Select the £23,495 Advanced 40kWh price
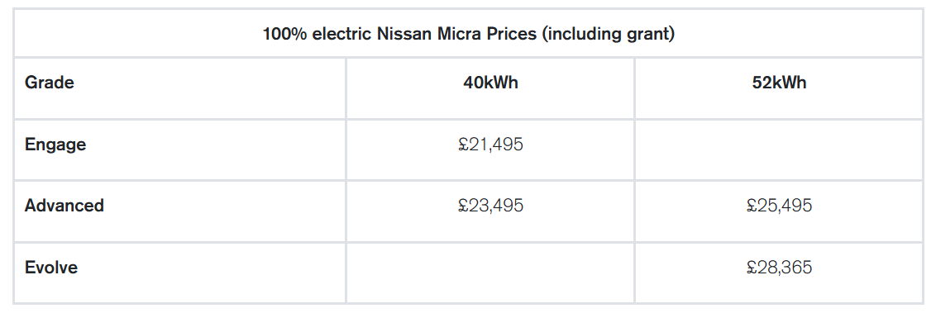 coord(490,206)
